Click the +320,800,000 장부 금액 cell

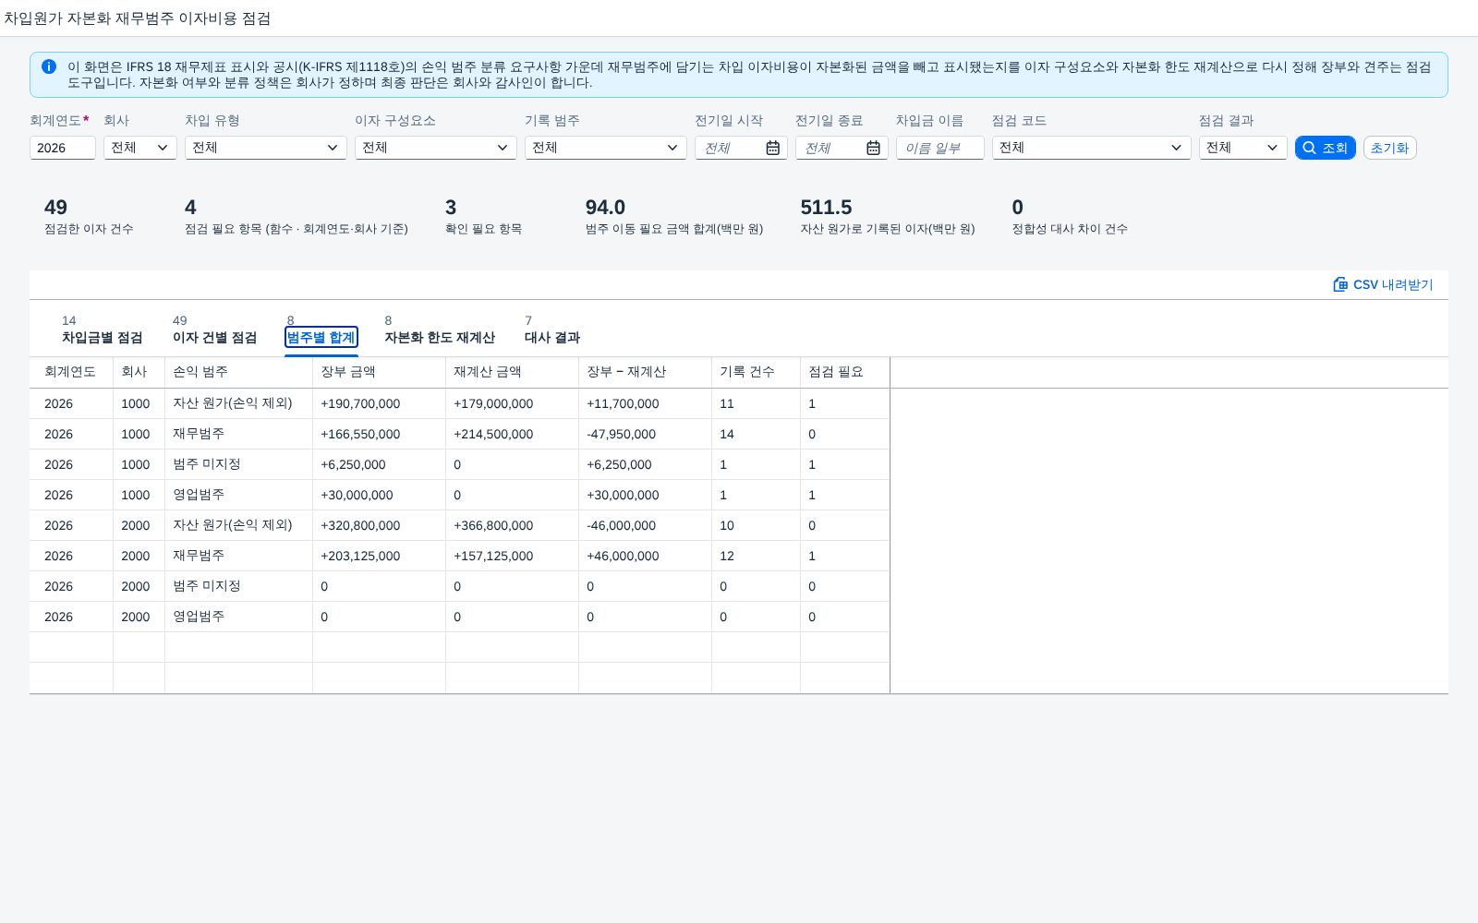coord(379,525)
